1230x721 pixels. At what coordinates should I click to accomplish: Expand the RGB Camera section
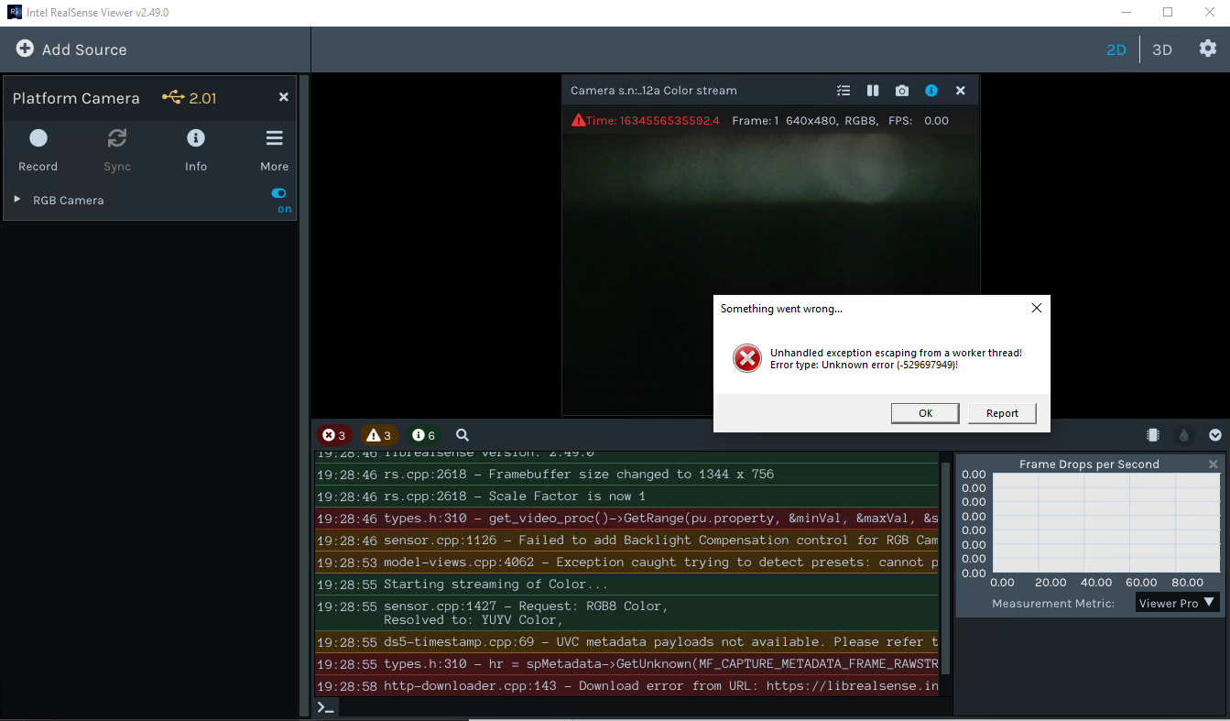pyautogui.click(x=15, y=200)
